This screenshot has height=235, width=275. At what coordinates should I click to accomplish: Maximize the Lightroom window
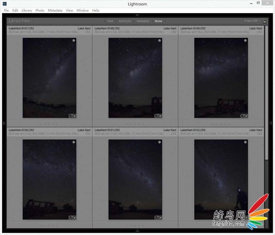[258, 3]
